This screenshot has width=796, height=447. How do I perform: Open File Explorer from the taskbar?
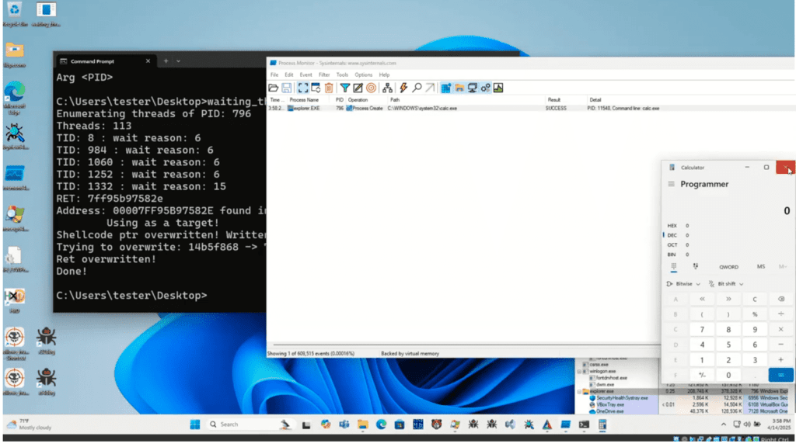point(362,424)
